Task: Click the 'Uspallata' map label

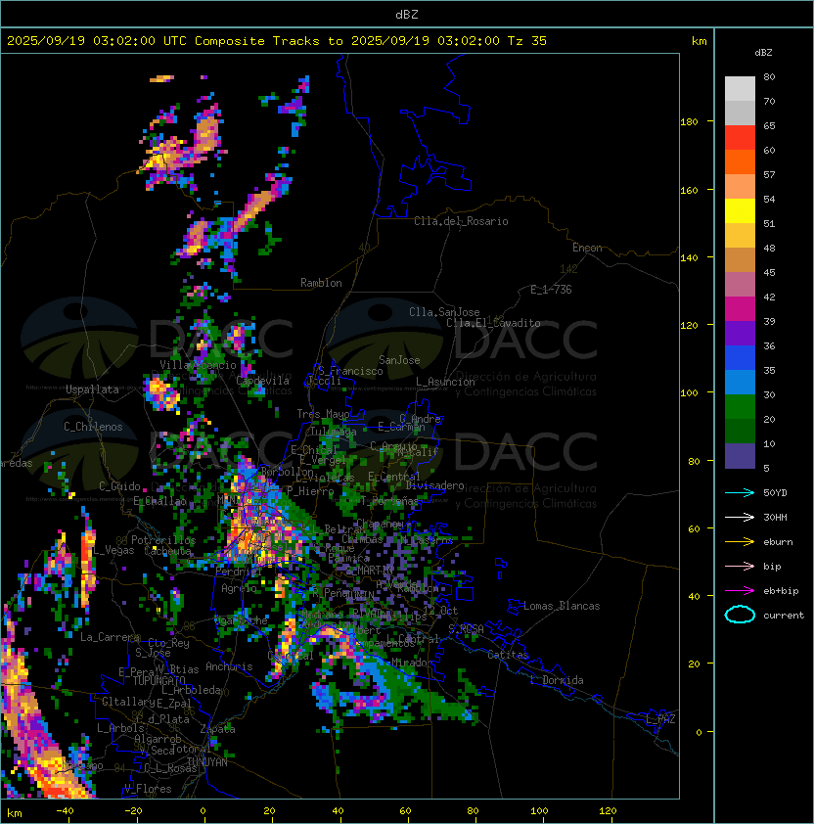Action: pos(92,389)
